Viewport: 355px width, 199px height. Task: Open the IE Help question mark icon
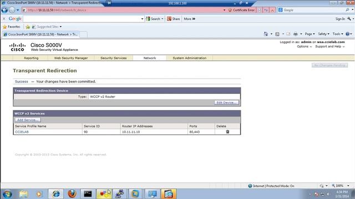tap(348, 34)
